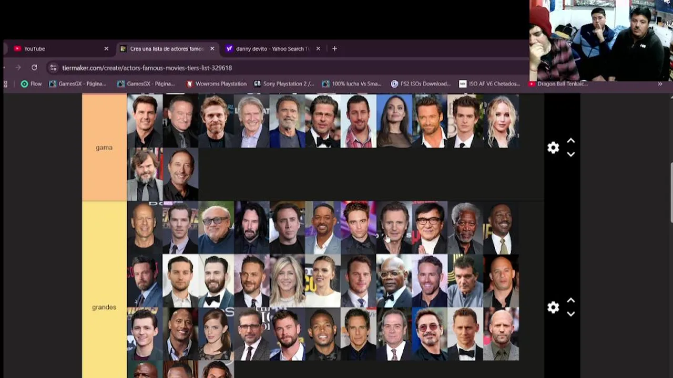The height and width of the screenshot is (378, 673).
Task: Close the danny devito Yahoo Search tab
Action: point(318,48)
